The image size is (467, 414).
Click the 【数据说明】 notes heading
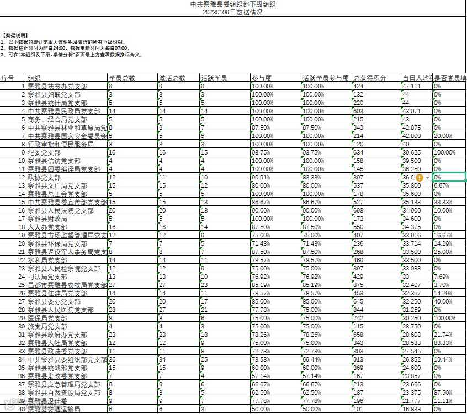(15, 35)
